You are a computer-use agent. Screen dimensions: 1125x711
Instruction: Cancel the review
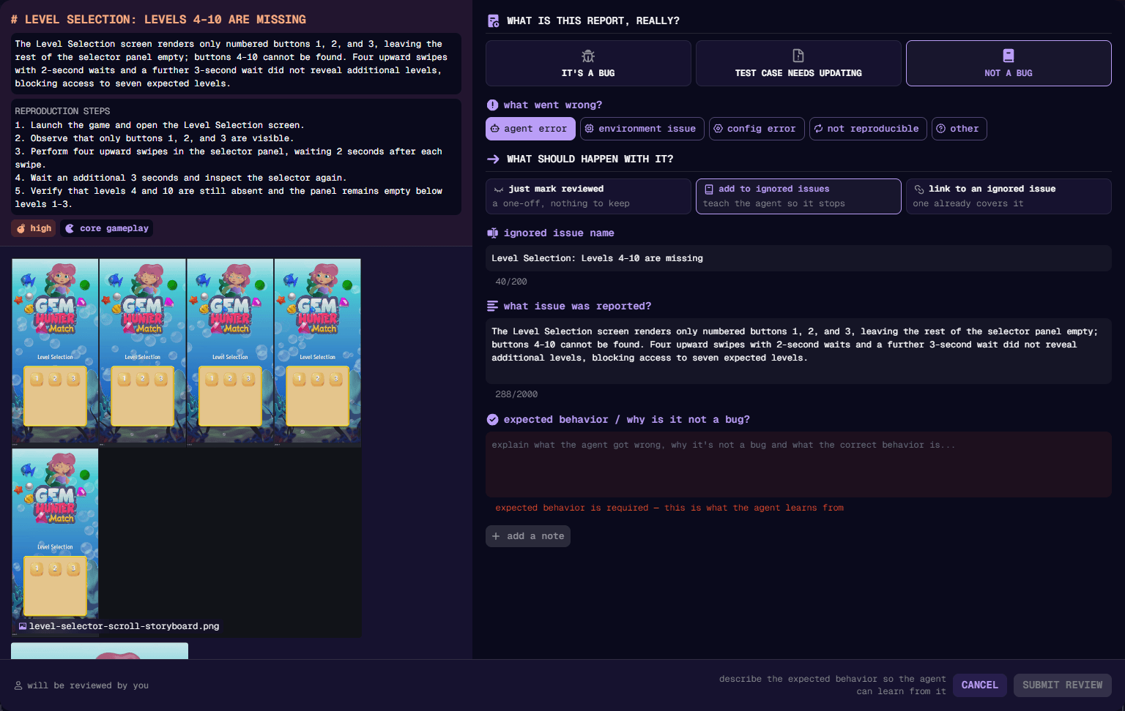coord(979,685)
